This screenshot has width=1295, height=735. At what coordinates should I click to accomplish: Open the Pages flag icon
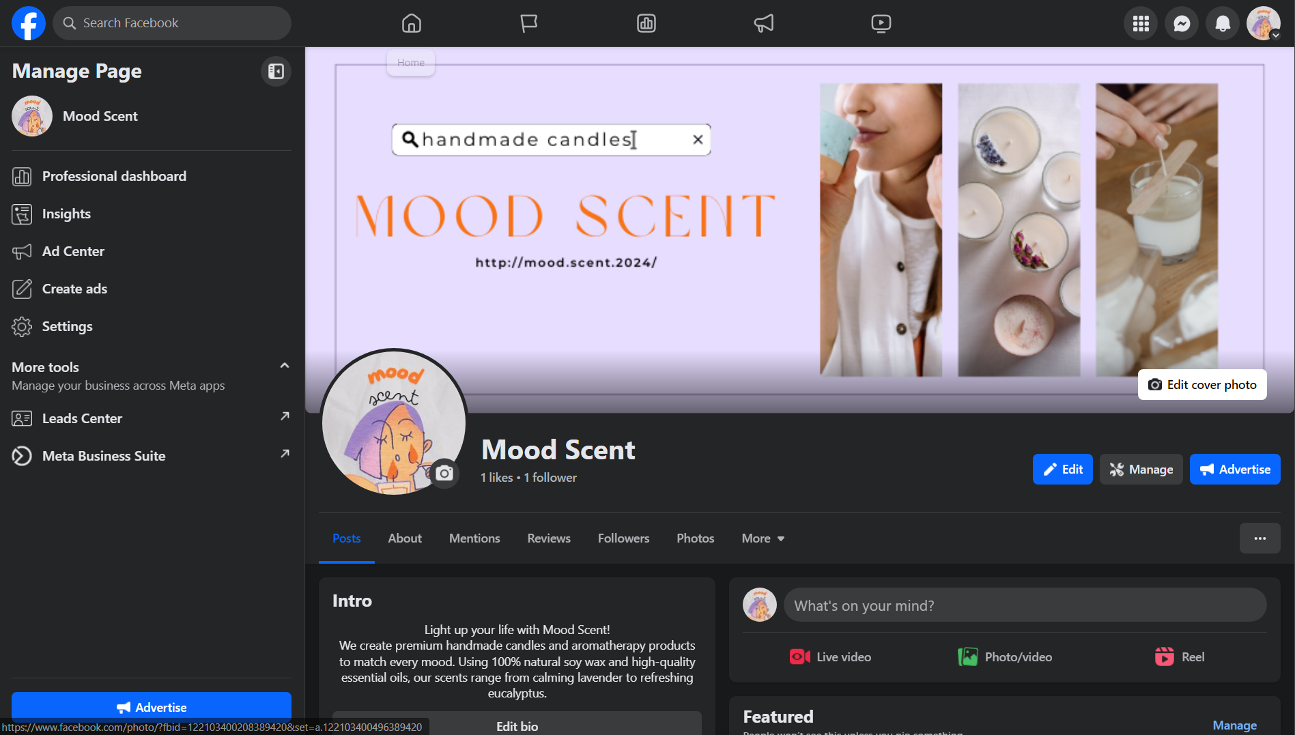(529, 23)
